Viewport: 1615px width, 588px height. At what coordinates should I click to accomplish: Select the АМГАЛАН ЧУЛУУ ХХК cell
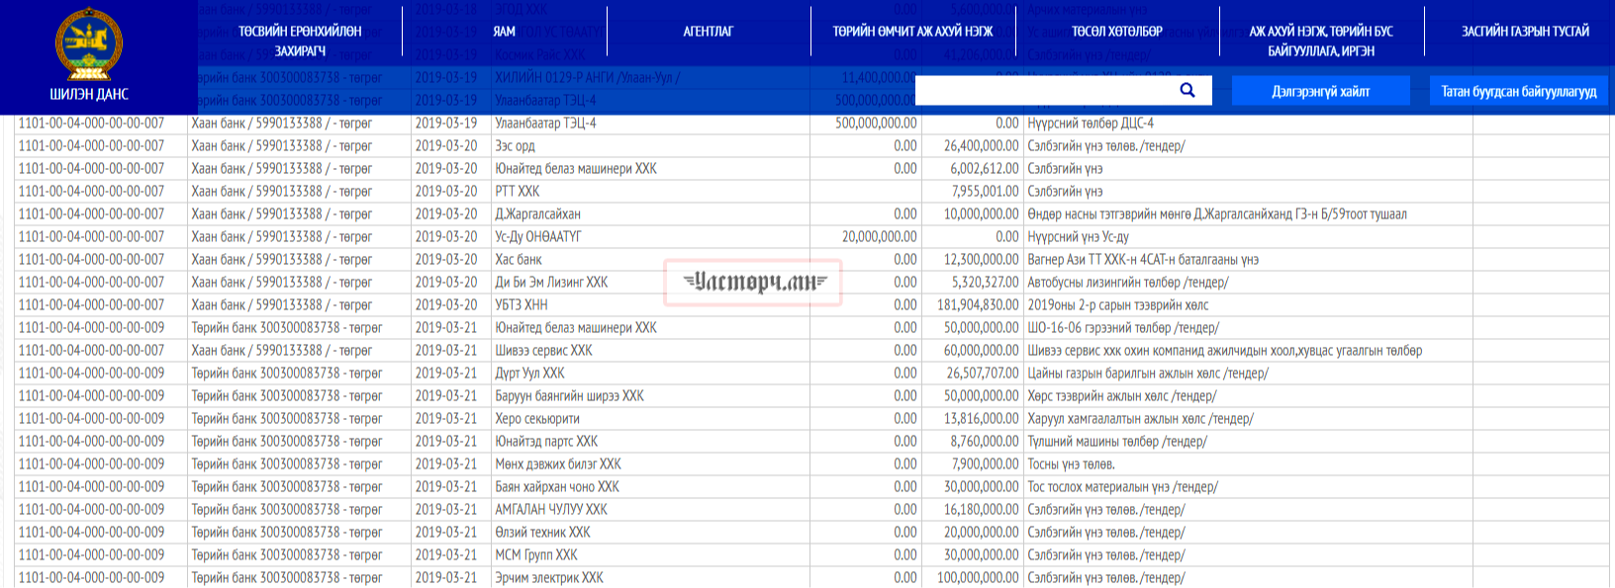click(551, 510)
